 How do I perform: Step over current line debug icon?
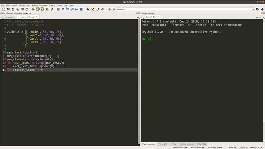point(63,9)
